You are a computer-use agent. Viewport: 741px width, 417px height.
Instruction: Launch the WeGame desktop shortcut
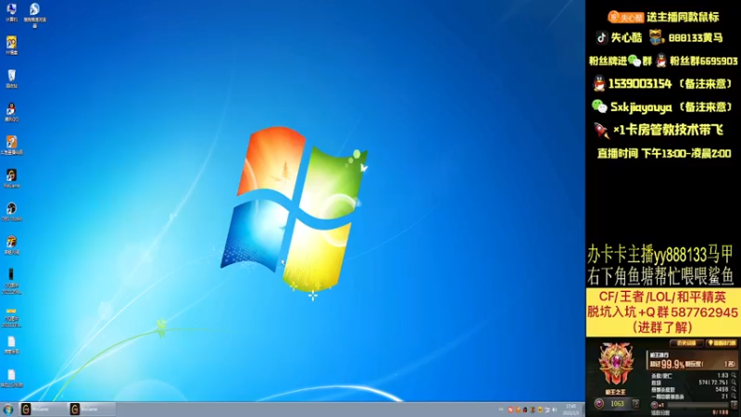click(11, 179)
